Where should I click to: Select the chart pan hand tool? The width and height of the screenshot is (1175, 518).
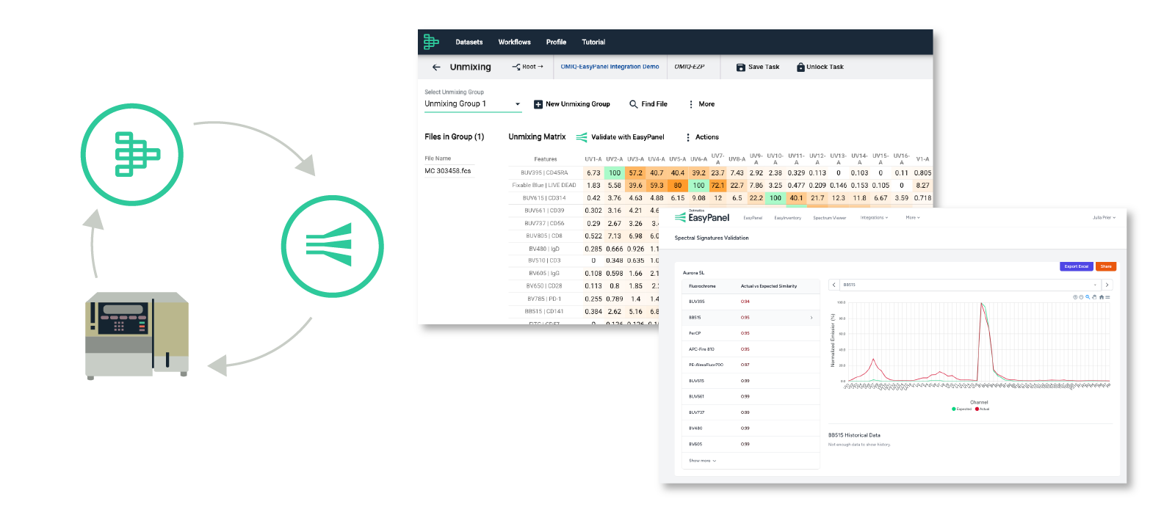point(1094,297)
